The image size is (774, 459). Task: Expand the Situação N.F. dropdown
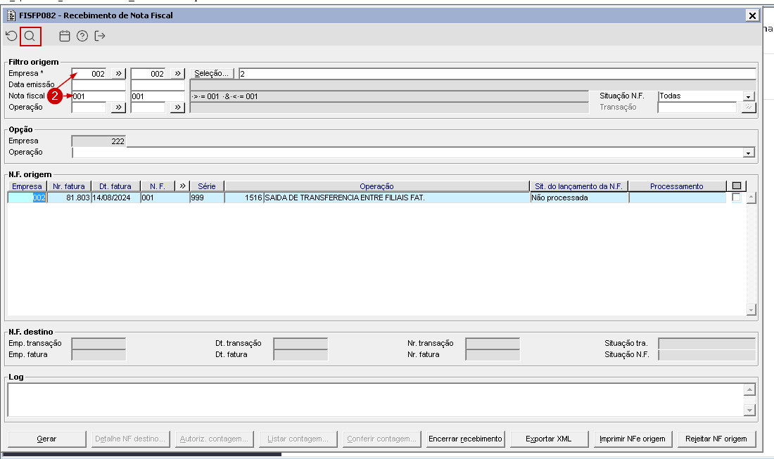tap(749, 96)
